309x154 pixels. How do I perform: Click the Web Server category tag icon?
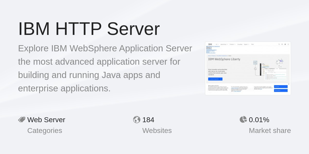22,120
